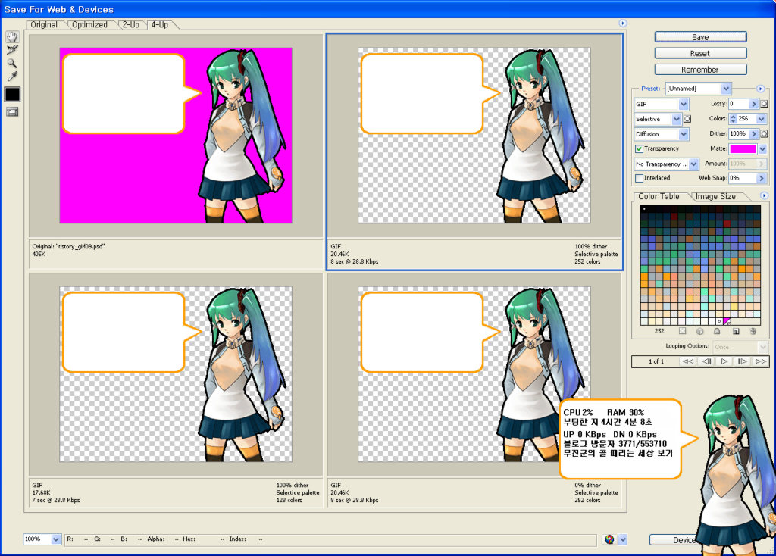Open the No Transparency dither dropdown

click(x=666, y=164)
